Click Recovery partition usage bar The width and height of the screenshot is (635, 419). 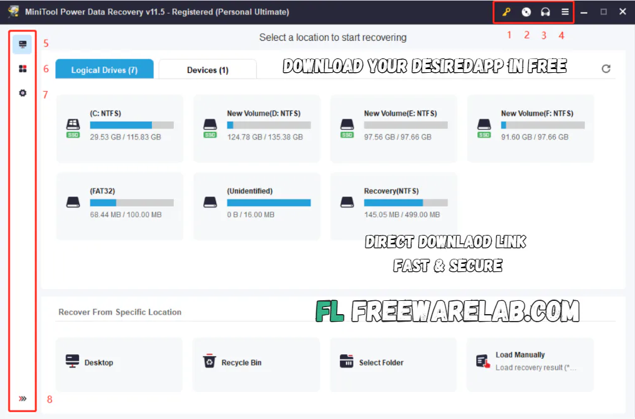pos(406,203)
